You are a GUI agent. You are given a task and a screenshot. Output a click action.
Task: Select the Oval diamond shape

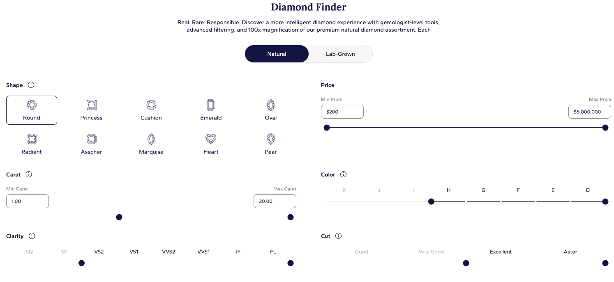point(270,110)
